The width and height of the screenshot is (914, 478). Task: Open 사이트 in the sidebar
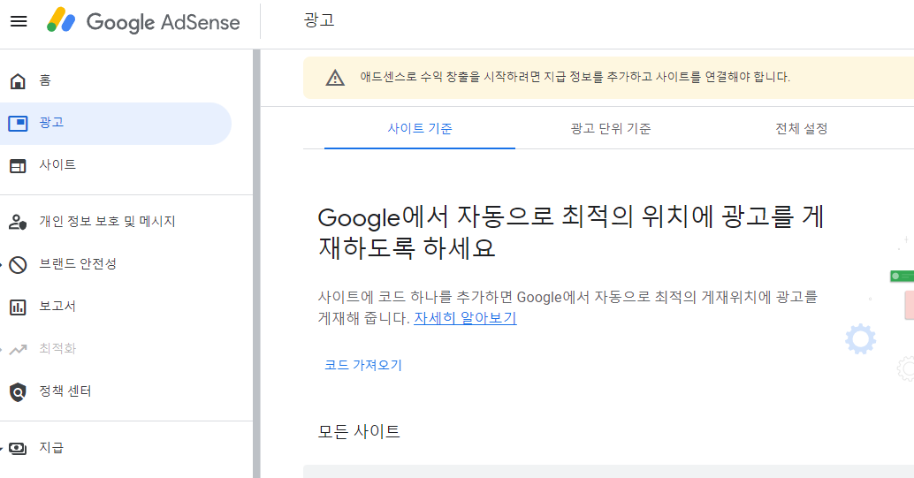[116, 165]
